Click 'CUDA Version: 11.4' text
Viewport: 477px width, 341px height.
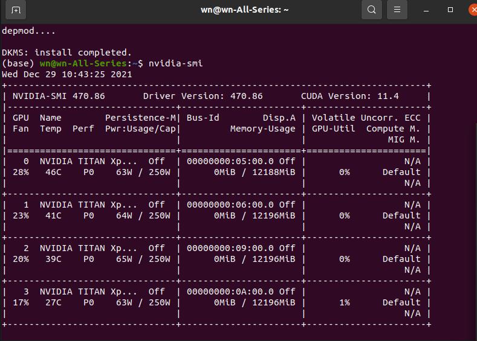pyautogui.click(x=350, y=96)
